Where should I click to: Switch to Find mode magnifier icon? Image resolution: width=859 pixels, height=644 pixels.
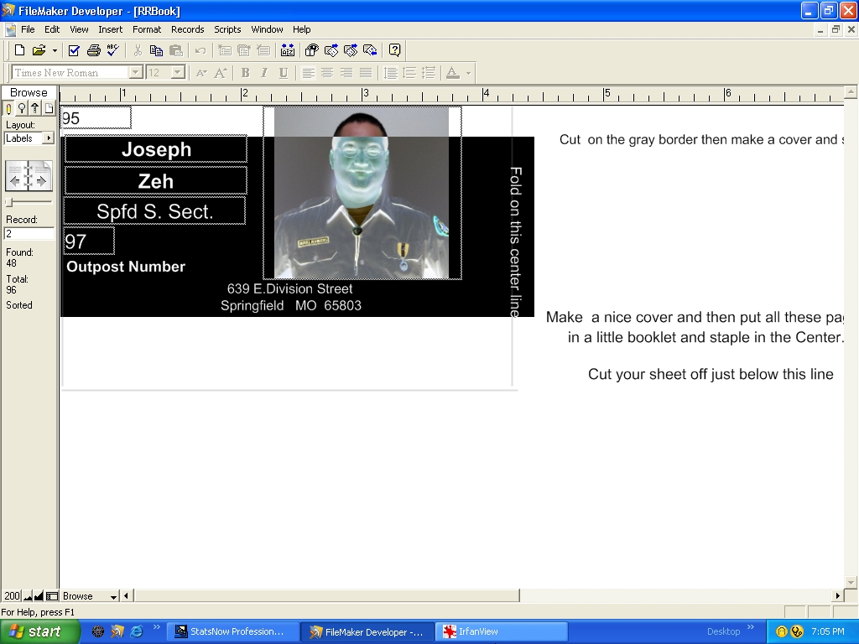22,108
